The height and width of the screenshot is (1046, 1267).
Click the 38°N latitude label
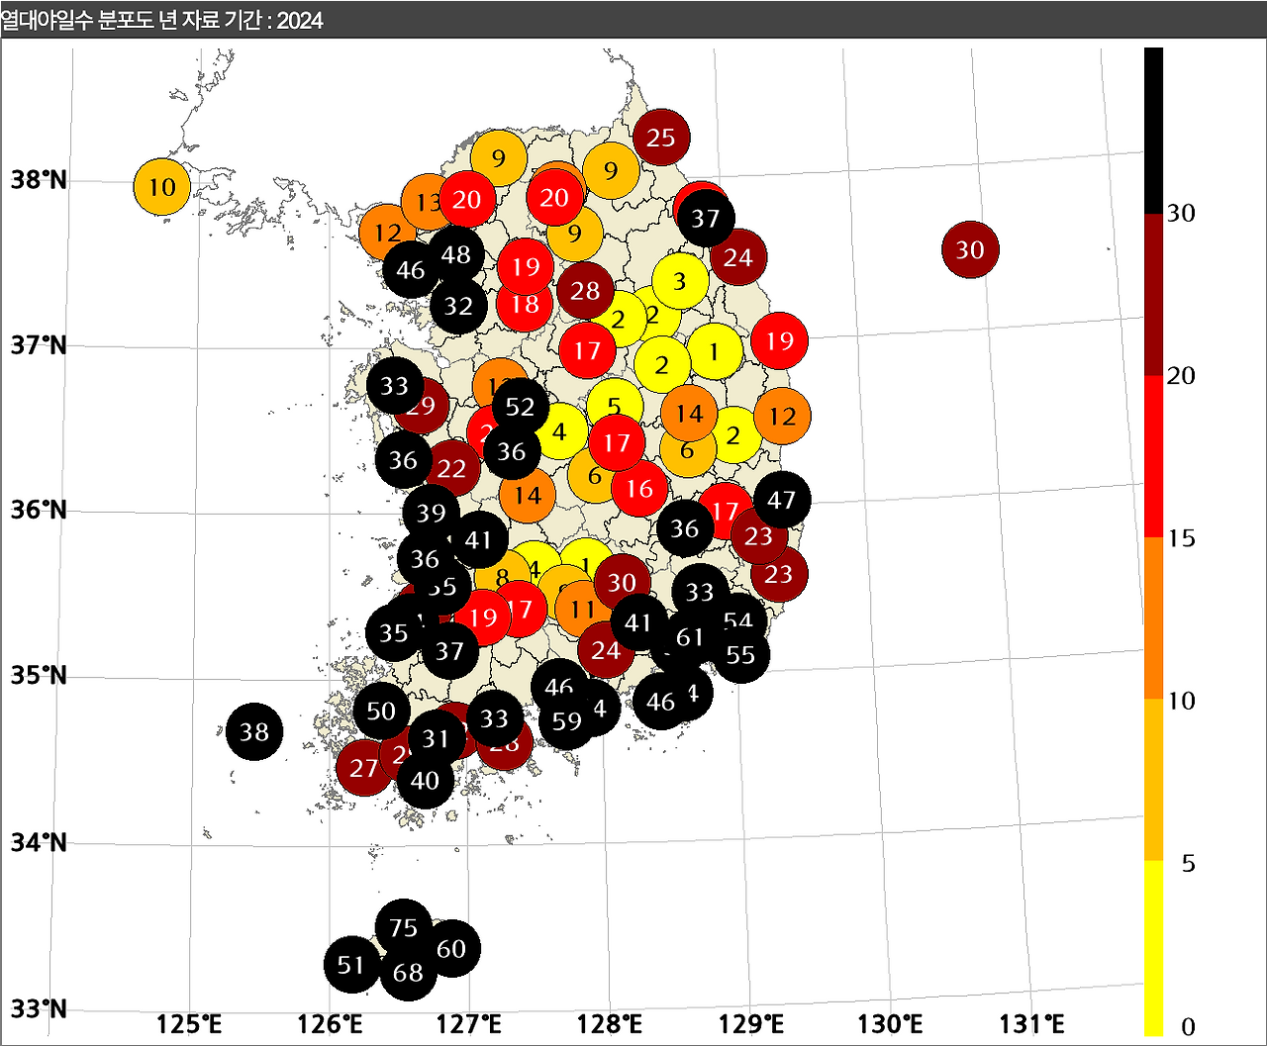pos(40,179)
